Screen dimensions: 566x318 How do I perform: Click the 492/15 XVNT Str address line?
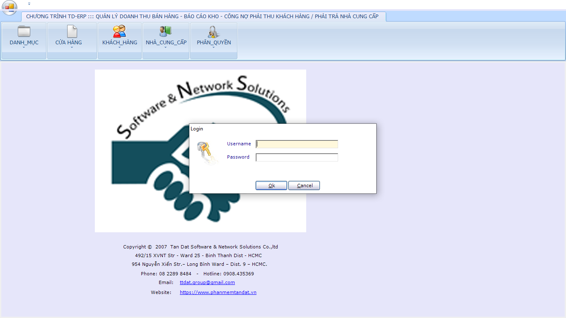[198, 255]
